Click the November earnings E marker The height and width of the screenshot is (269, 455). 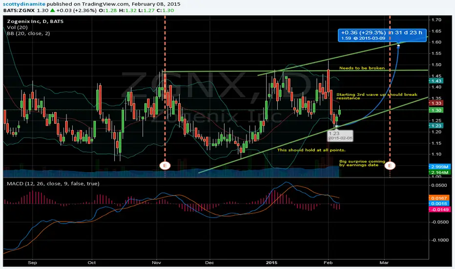click(165, 166)
